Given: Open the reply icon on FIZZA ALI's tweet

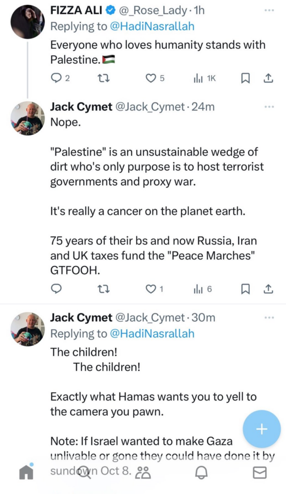Looking at the screenshot, I should 57,78.
